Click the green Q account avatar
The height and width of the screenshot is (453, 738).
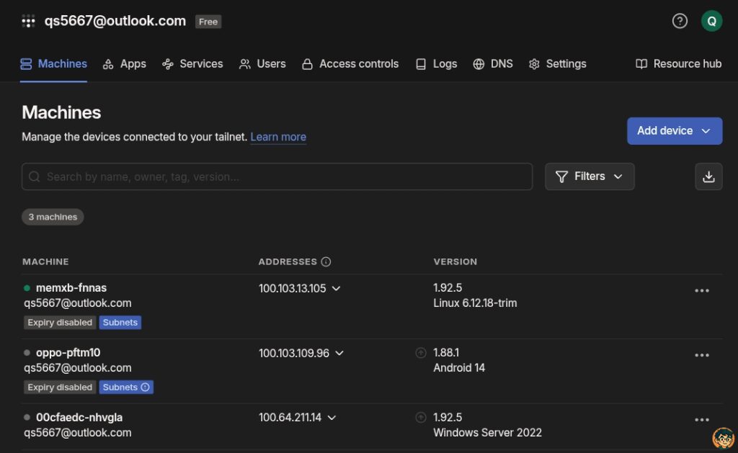coord(711,21)
